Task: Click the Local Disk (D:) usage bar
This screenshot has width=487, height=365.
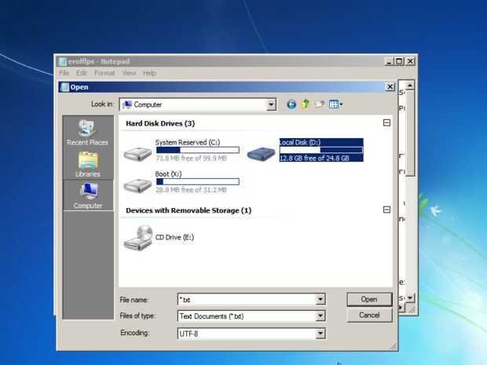Action: 321,150
